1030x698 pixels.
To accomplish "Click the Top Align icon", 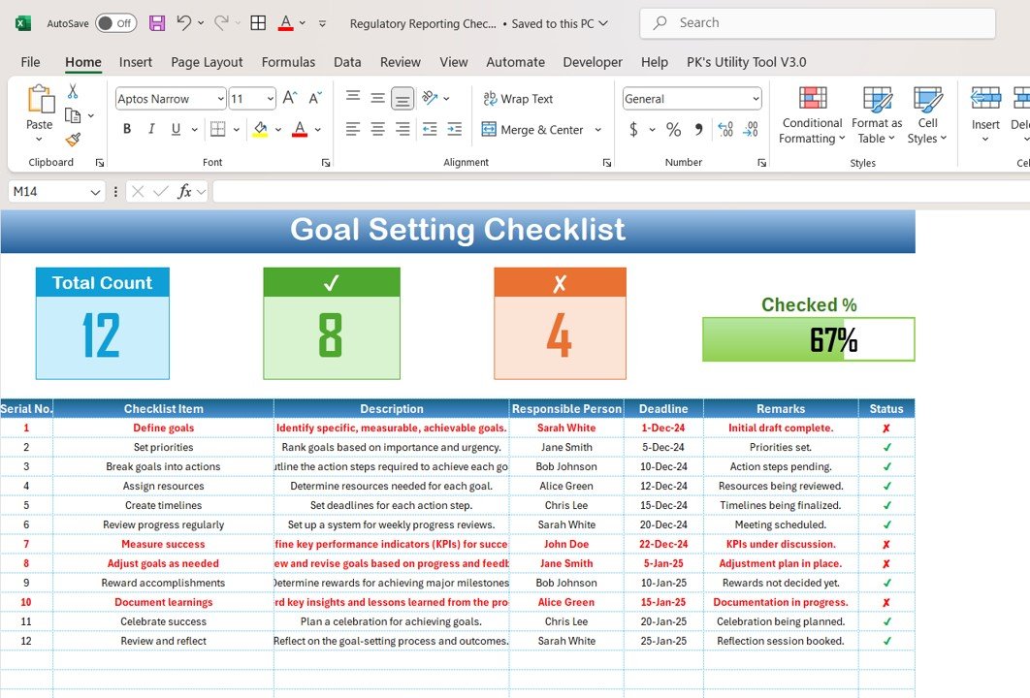I will [353, 99].
